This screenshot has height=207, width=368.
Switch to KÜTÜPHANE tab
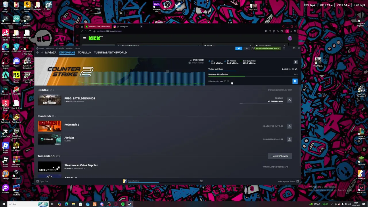67,53
